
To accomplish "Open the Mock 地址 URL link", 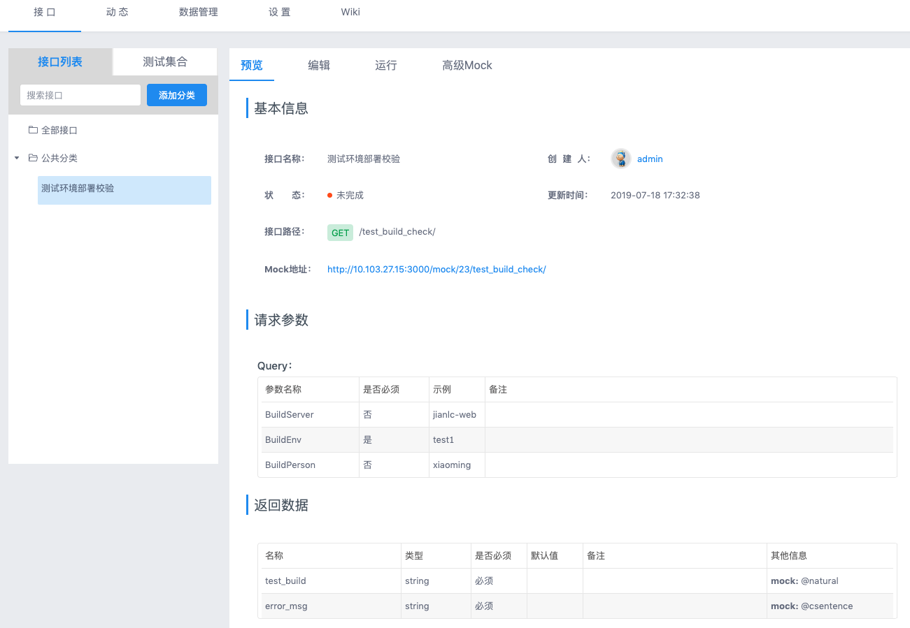I will [436, 269].
